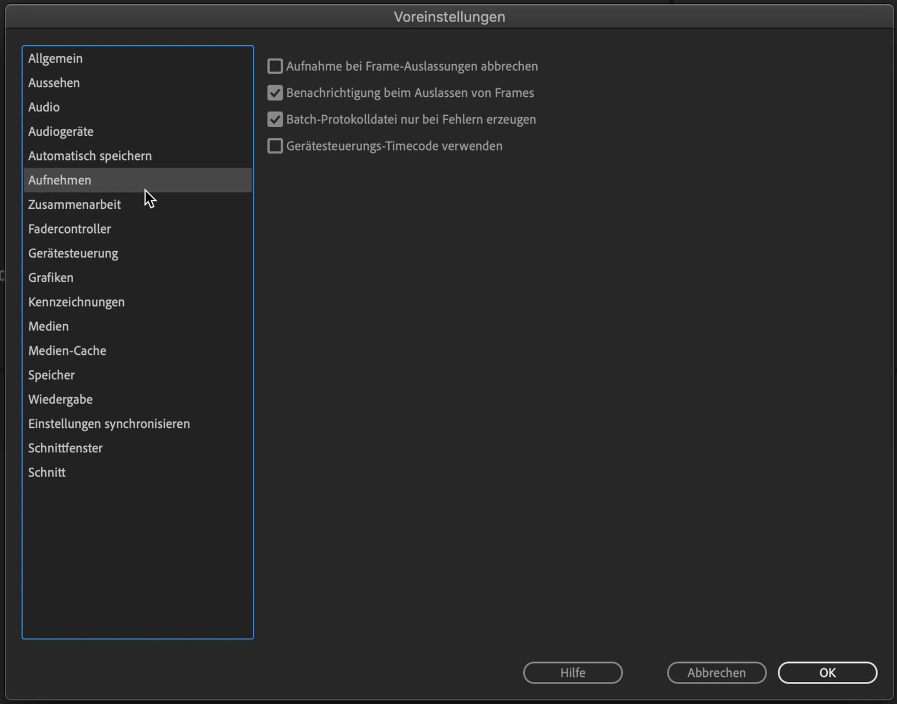Select Automatisch speichern in sidebar
Screen dimensions: 897x704
[x=90, y=156]
